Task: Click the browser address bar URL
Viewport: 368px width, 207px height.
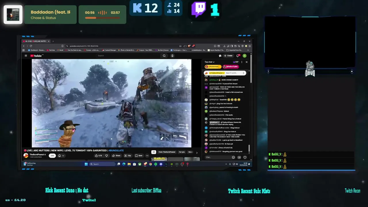Action: (x=84, y=46)
